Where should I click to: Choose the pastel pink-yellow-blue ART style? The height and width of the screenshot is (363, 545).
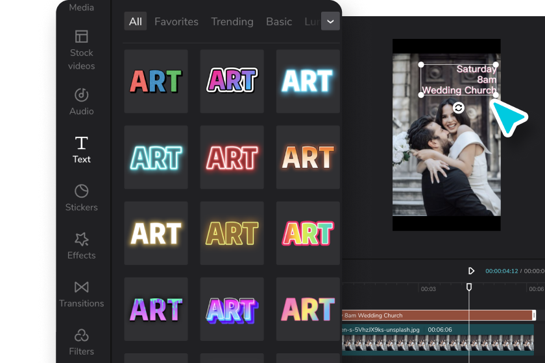coord(308,309)
